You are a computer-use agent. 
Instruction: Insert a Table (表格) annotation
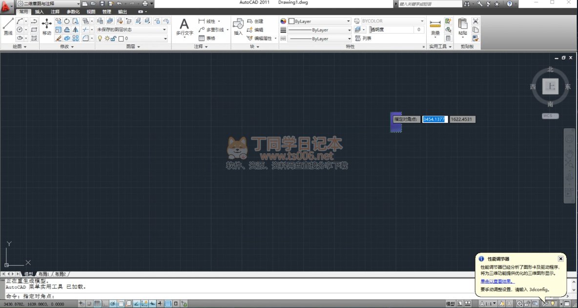[207, 38]
